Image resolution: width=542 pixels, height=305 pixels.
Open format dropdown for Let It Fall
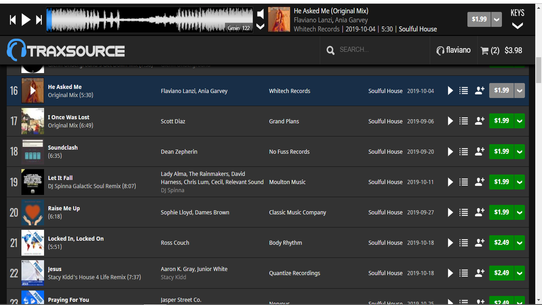519,182
